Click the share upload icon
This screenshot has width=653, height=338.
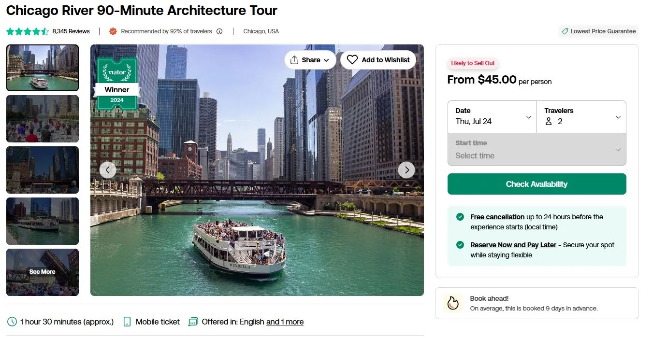tap(294, 60)
